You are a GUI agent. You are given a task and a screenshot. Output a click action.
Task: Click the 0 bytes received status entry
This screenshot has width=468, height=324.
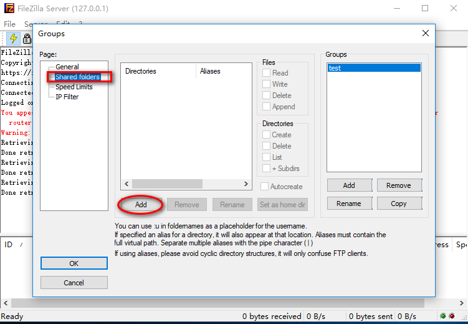[272, 317]
